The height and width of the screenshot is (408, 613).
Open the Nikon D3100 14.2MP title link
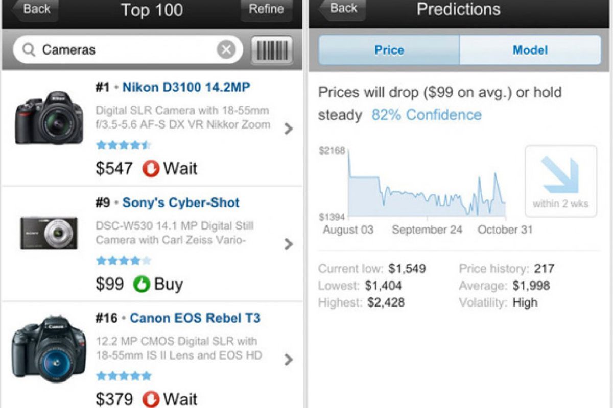[x=186, y=87]
